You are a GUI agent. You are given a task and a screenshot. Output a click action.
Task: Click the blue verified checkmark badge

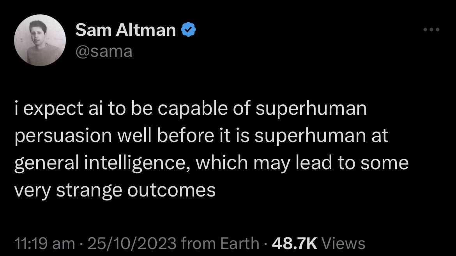click(189, 29)
